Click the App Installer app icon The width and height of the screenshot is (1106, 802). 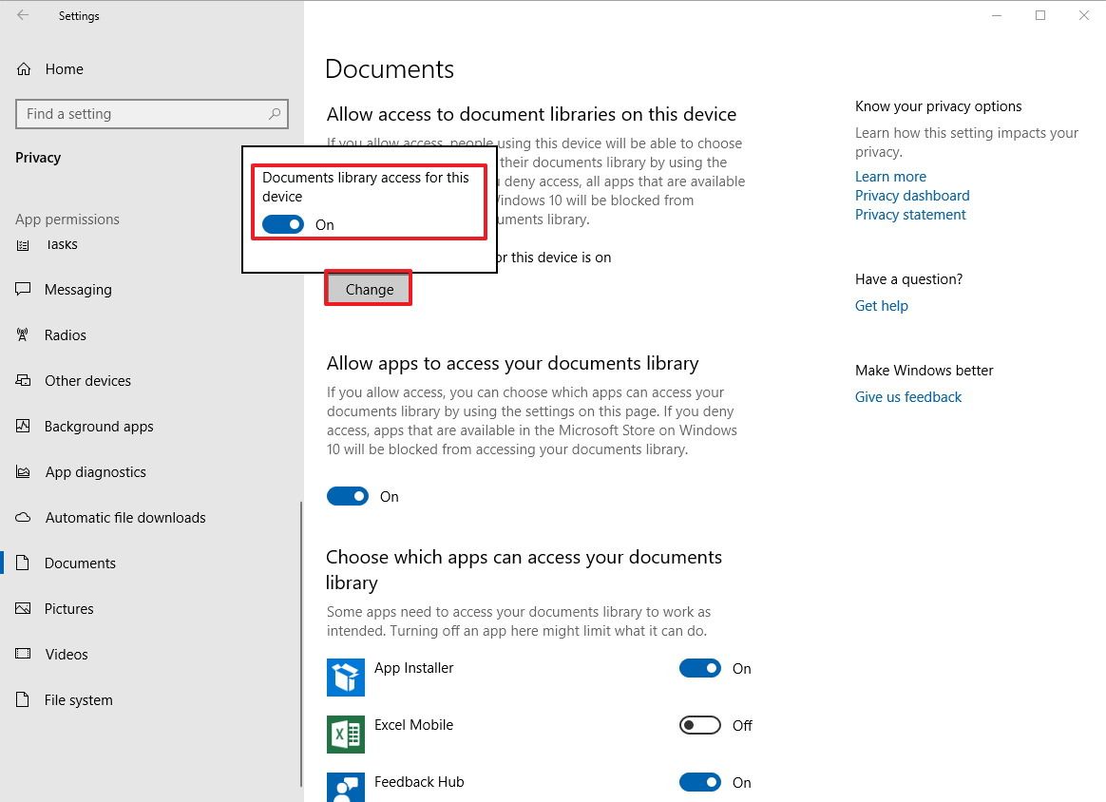pyautogui.click(x=345, y=677)
